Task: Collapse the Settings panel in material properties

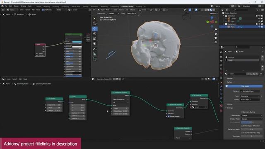Action: [230, 108]
